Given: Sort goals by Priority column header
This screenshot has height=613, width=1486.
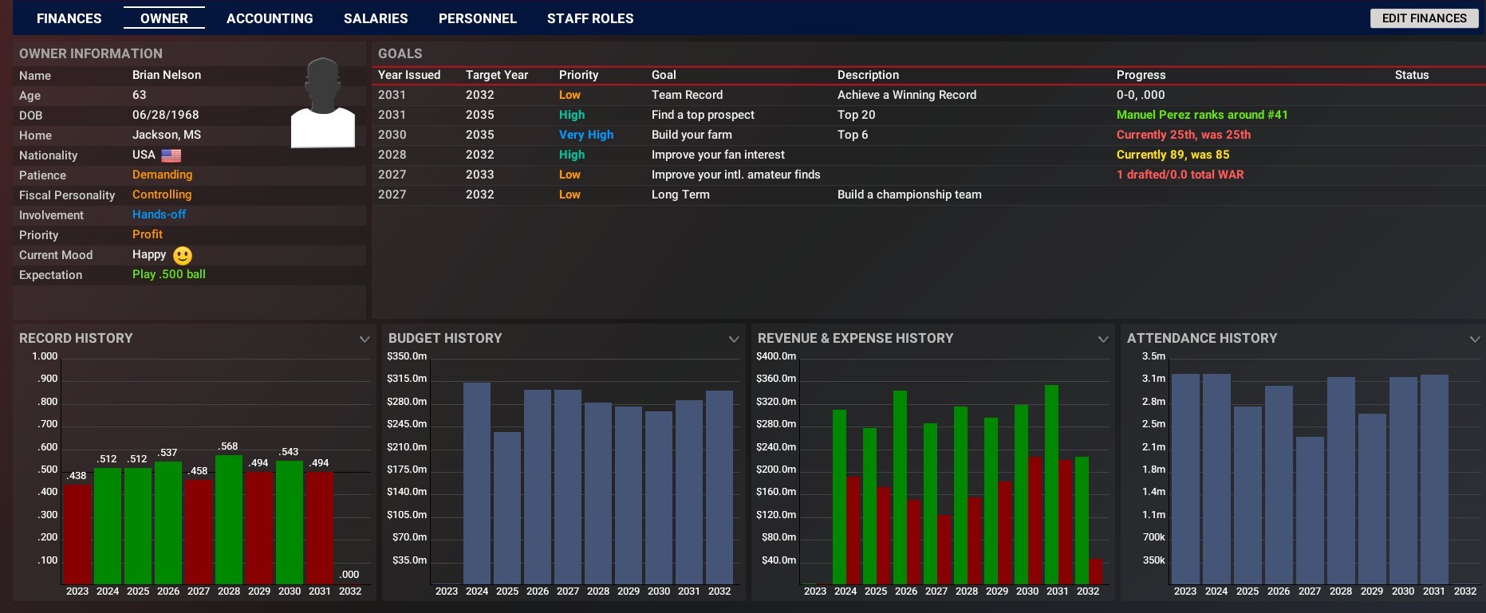Looking at the screenshot, I should point(578,75).
